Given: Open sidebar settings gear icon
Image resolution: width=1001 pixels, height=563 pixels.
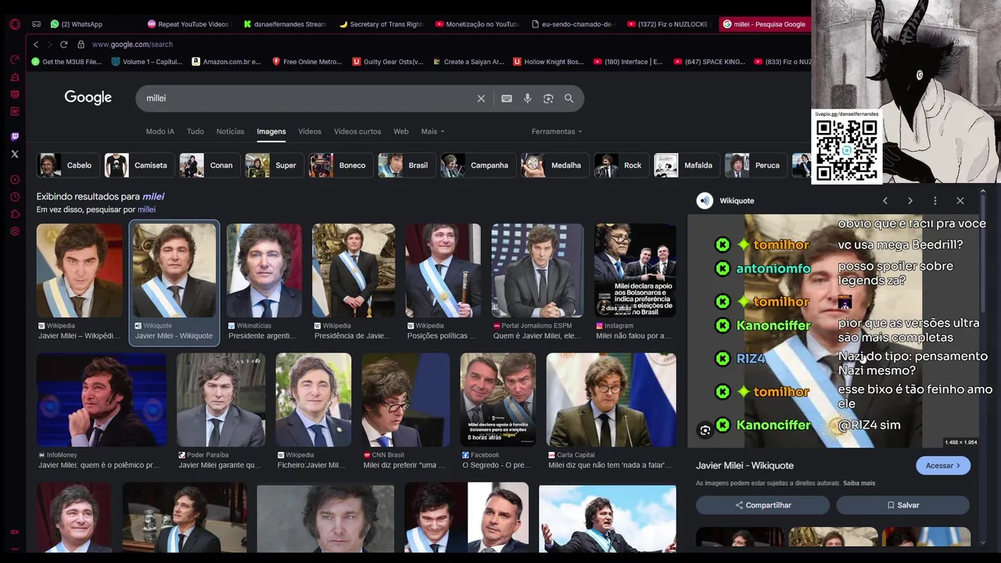Looking at the screenshot, I should [x=14, y=231].
